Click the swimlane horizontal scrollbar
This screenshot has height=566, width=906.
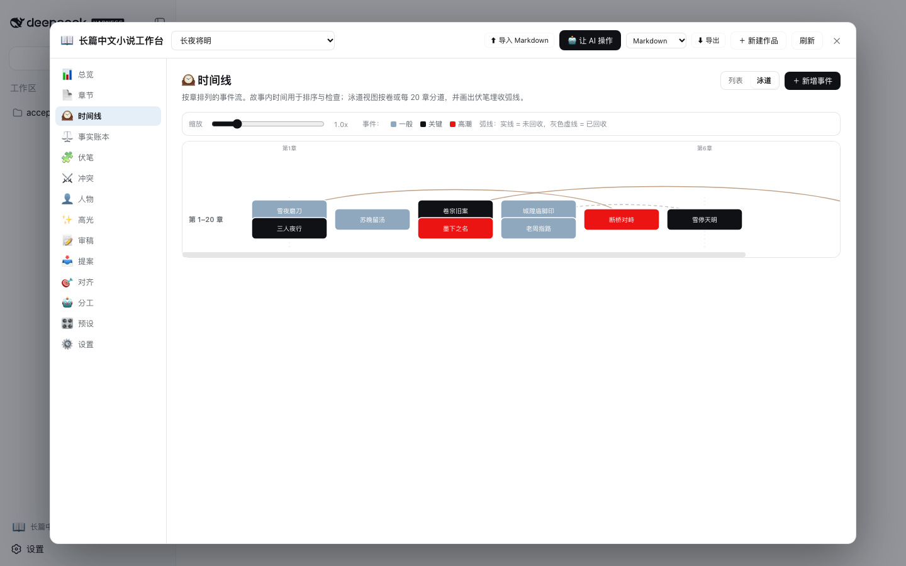click(464, 255)
